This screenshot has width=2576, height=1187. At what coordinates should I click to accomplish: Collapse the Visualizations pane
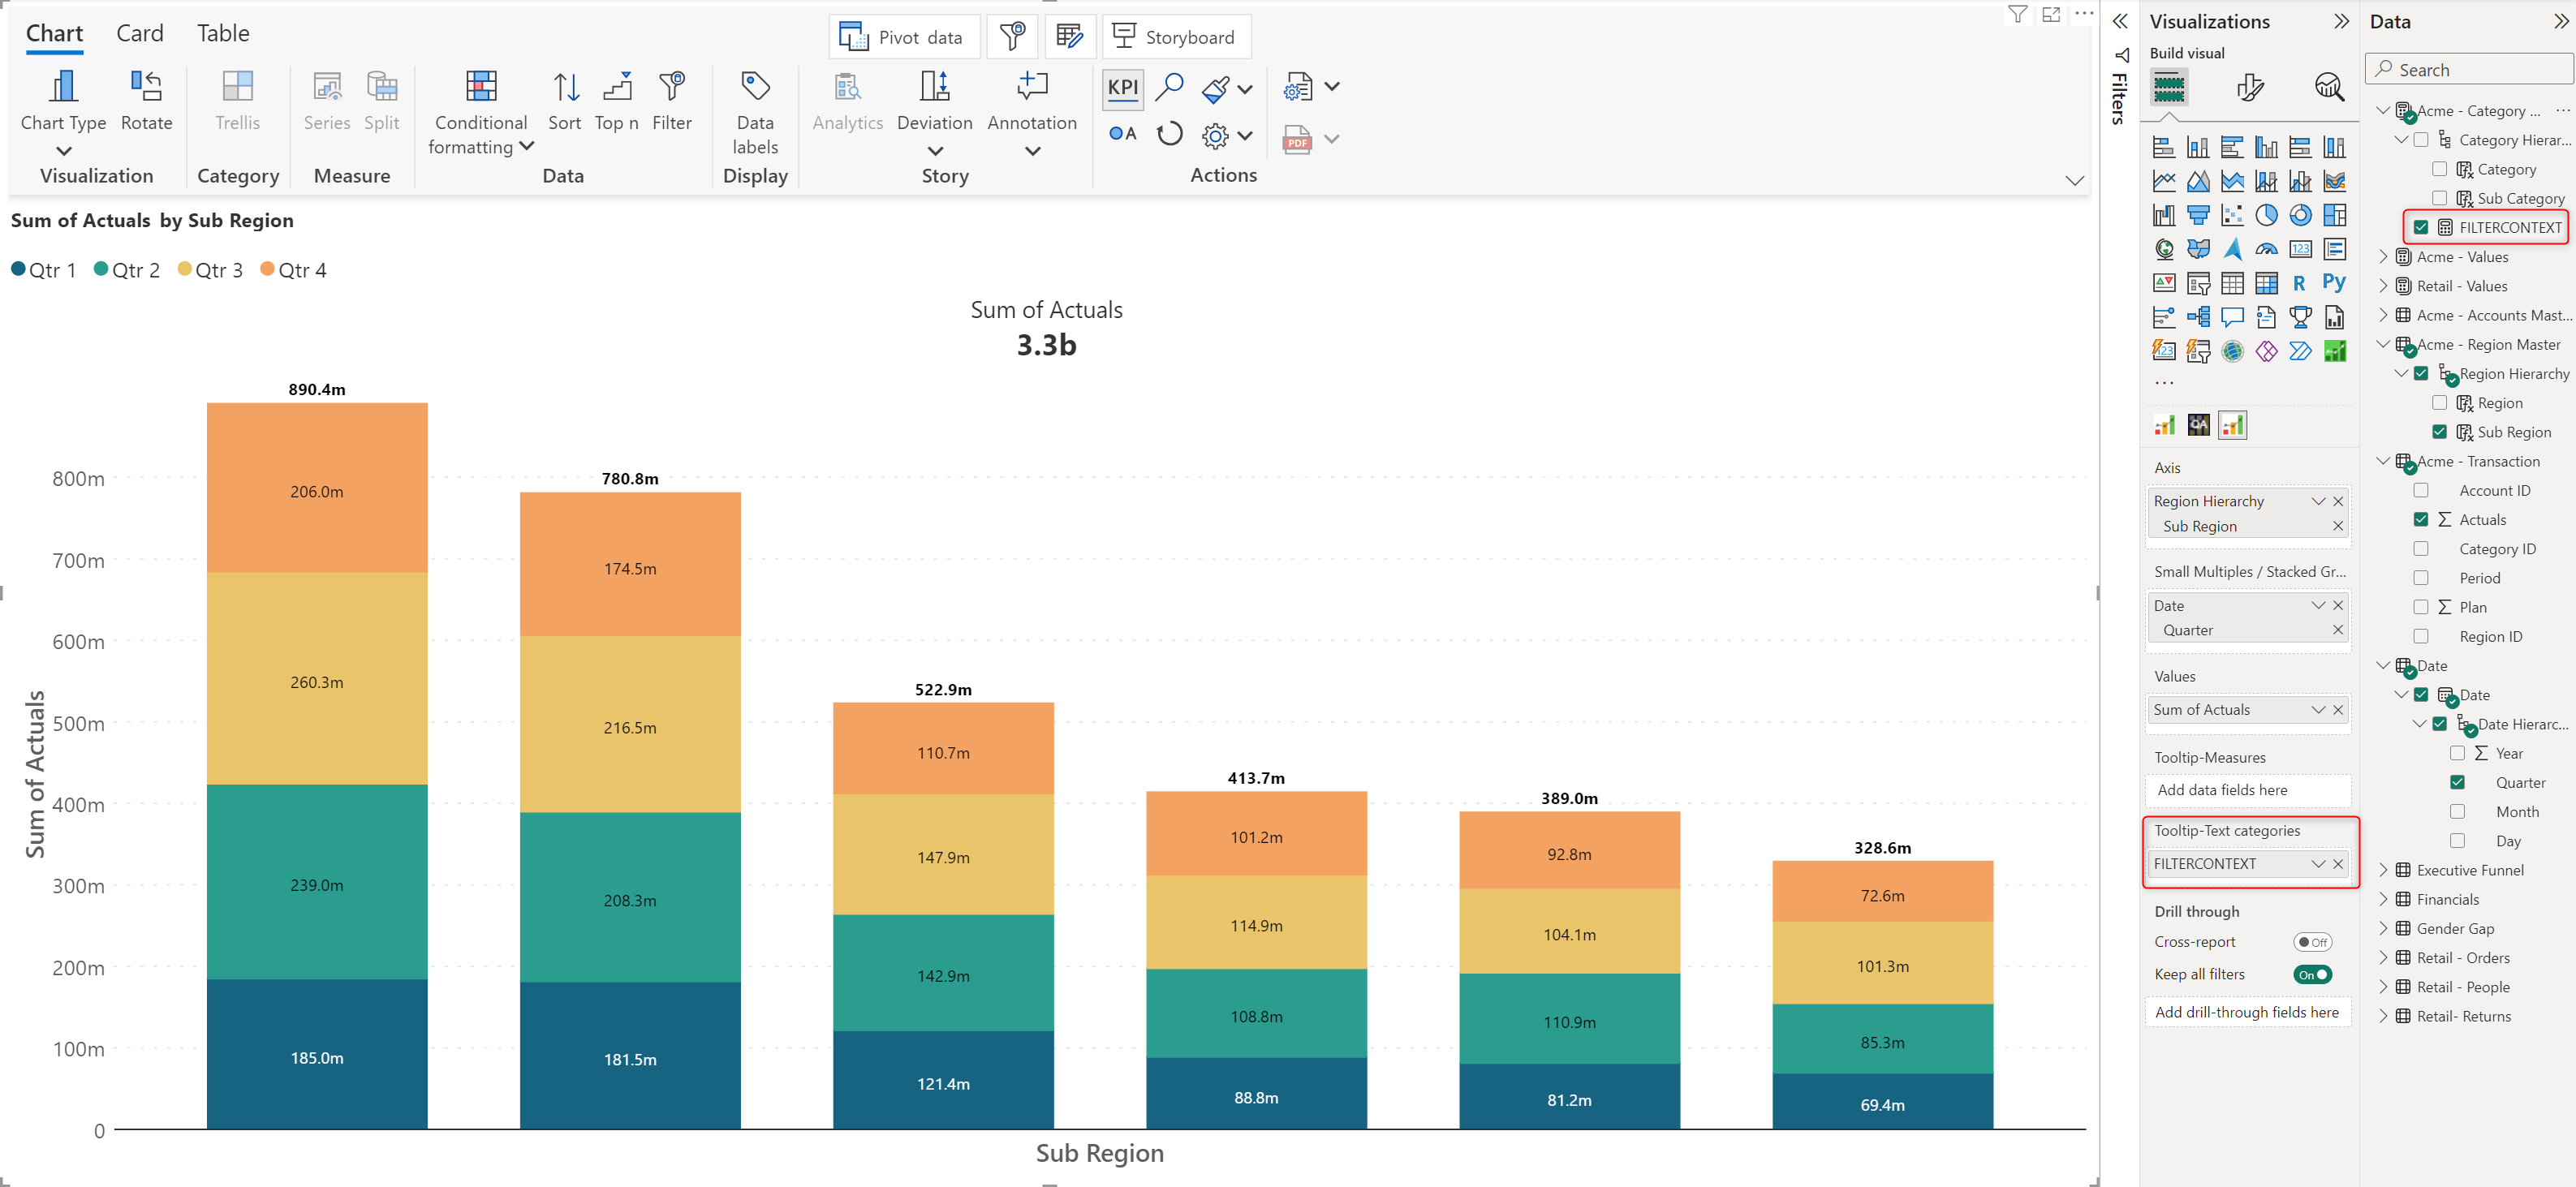2341,22
